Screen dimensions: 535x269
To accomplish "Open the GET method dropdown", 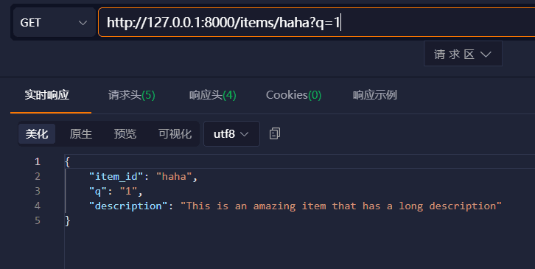I will click(x=55, y=23).
